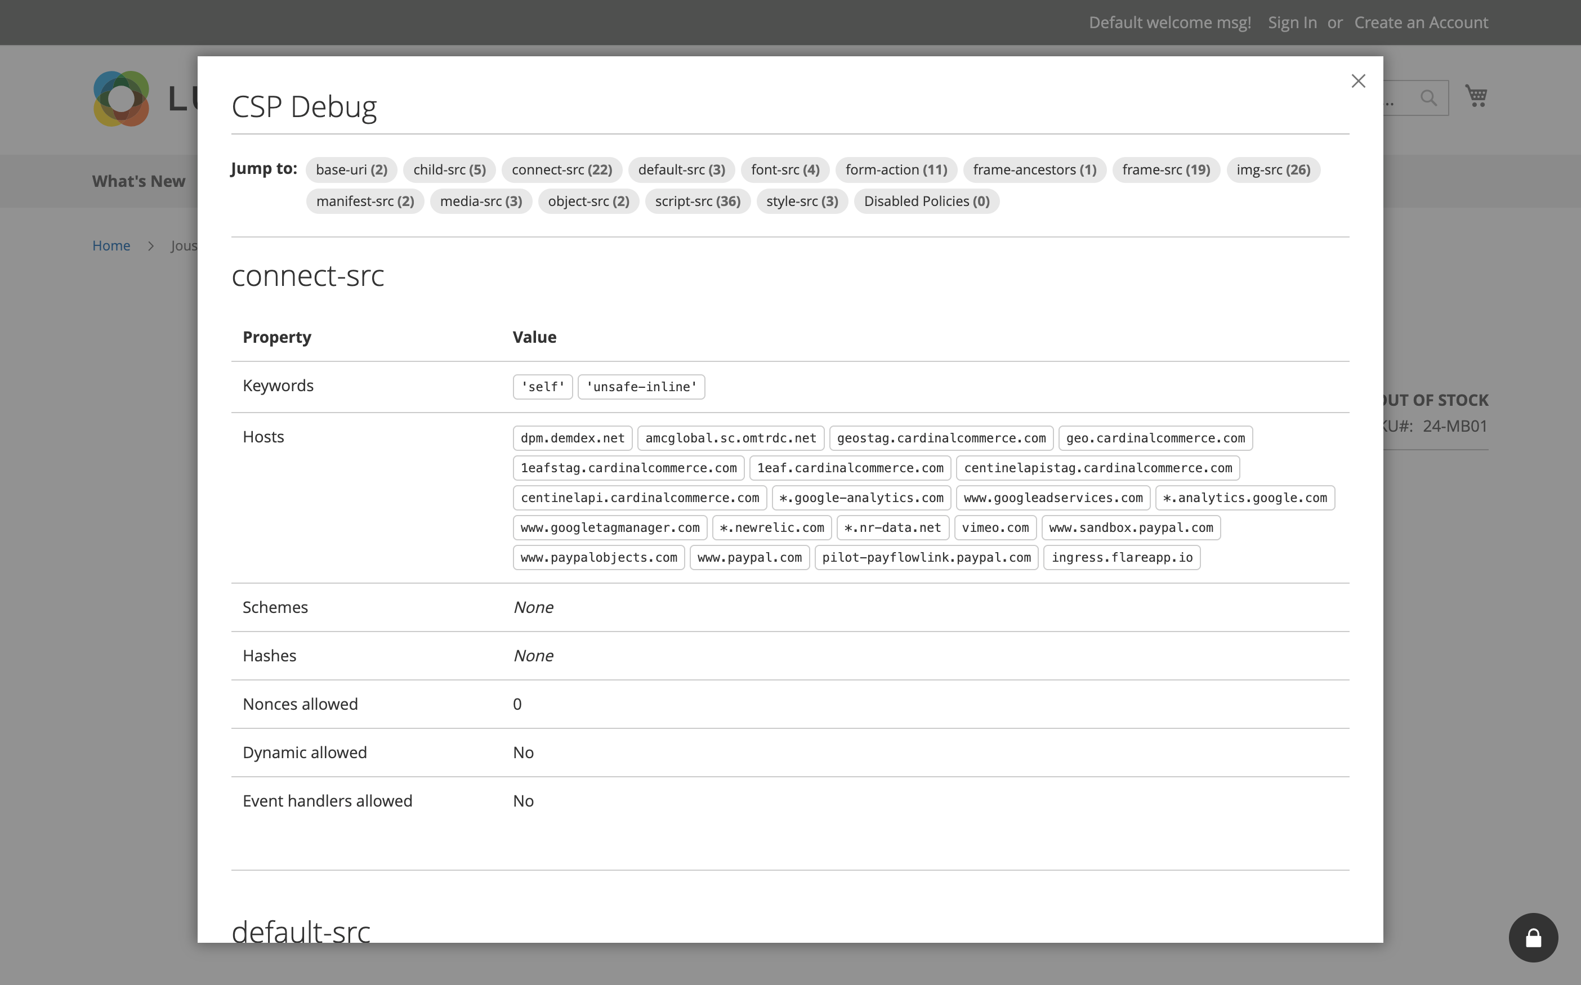Viewport: 1581px width, 985px height.
Task: Jump to manifest-src (2) section
Action: tap(365, 200)
